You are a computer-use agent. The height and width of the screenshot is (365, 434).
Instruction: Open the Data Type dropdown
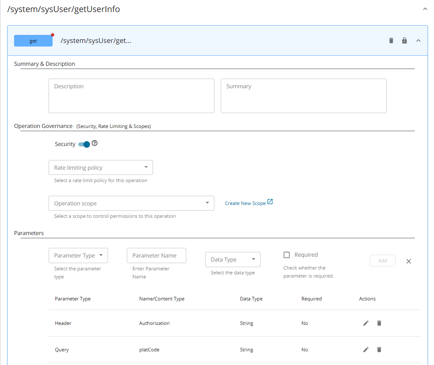coord(233,260)
